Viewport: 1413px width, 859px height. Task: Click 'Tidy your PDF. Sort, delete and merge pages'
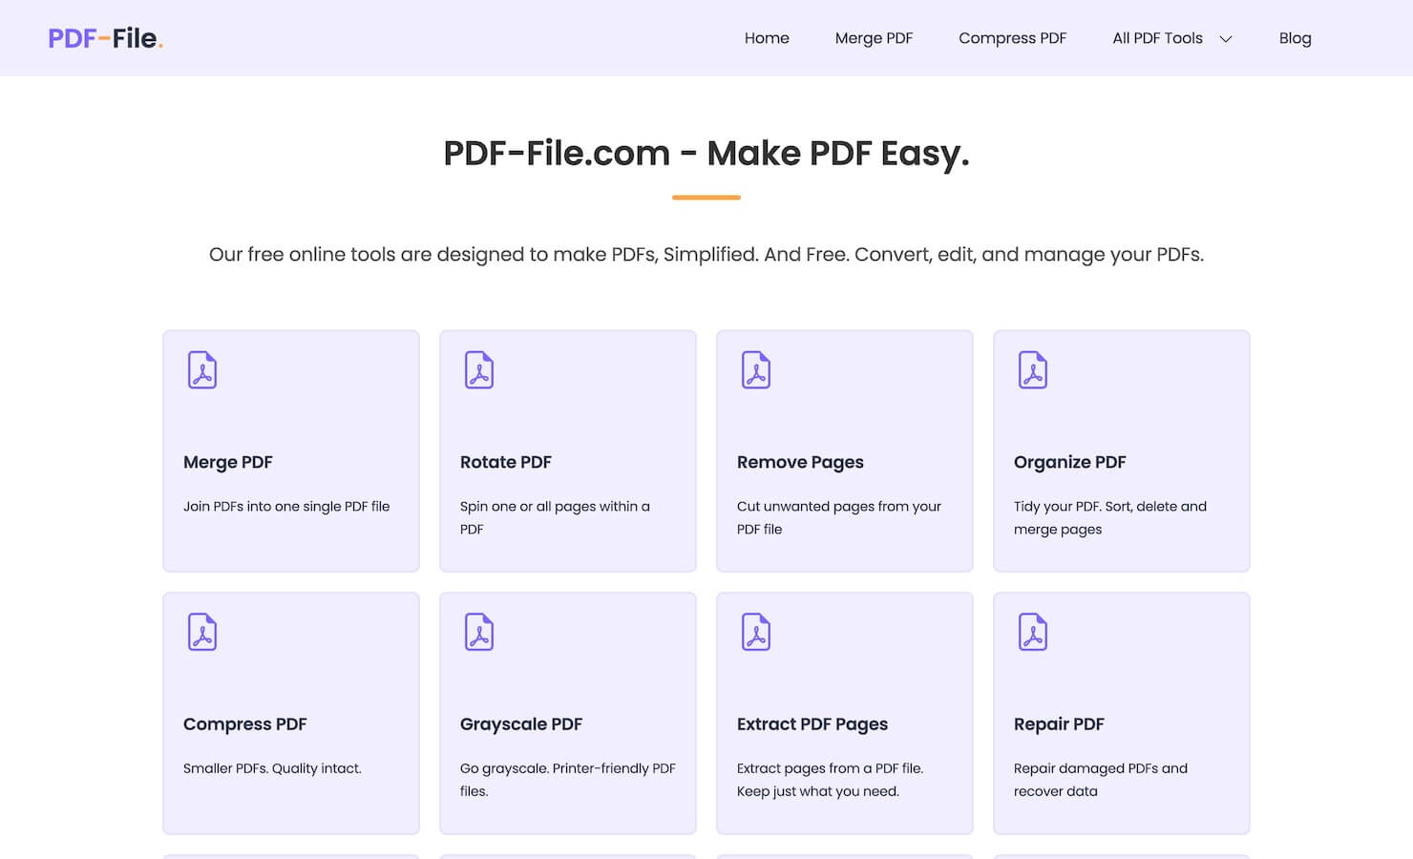pos(1110,518)
